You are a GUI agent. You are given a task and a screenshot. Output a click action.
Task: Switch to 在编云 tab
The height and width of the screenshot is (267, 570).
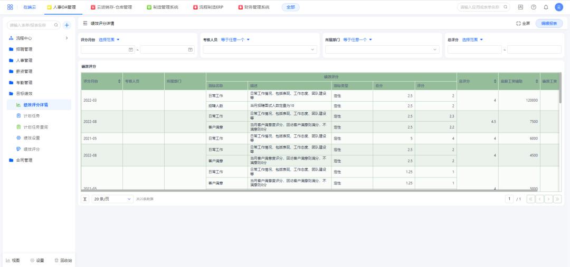point(30,7)
